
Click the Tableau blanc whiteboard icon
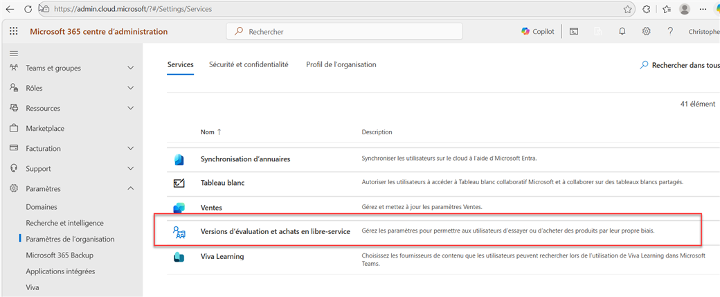(179, 183)
